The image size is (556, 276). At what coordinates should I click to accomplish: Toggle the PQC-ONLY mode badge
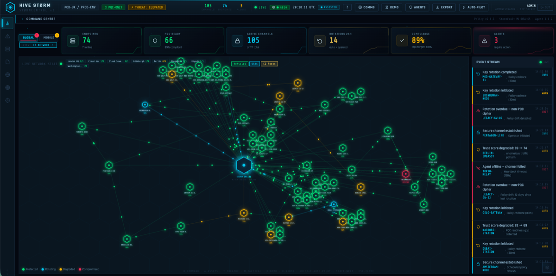pos(114,7)
